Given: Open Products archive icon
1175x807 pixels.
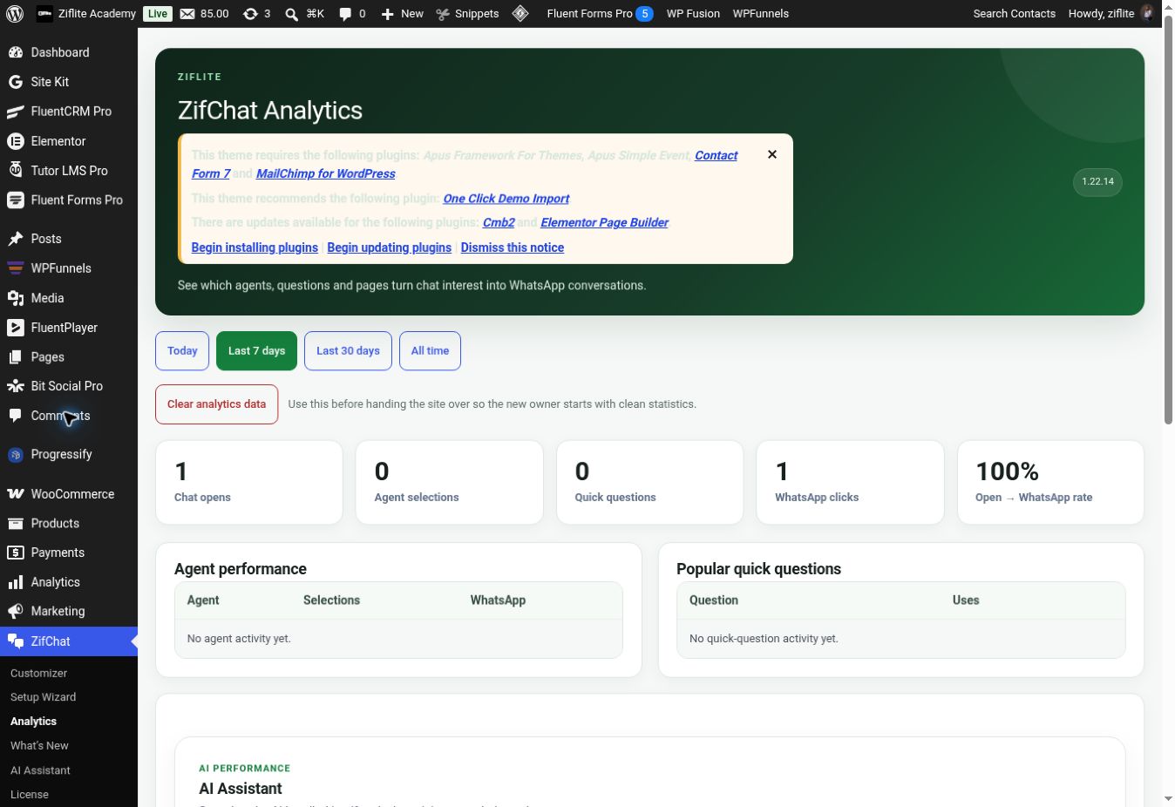Looking at the screenshot, I should [x=15, y=524].
